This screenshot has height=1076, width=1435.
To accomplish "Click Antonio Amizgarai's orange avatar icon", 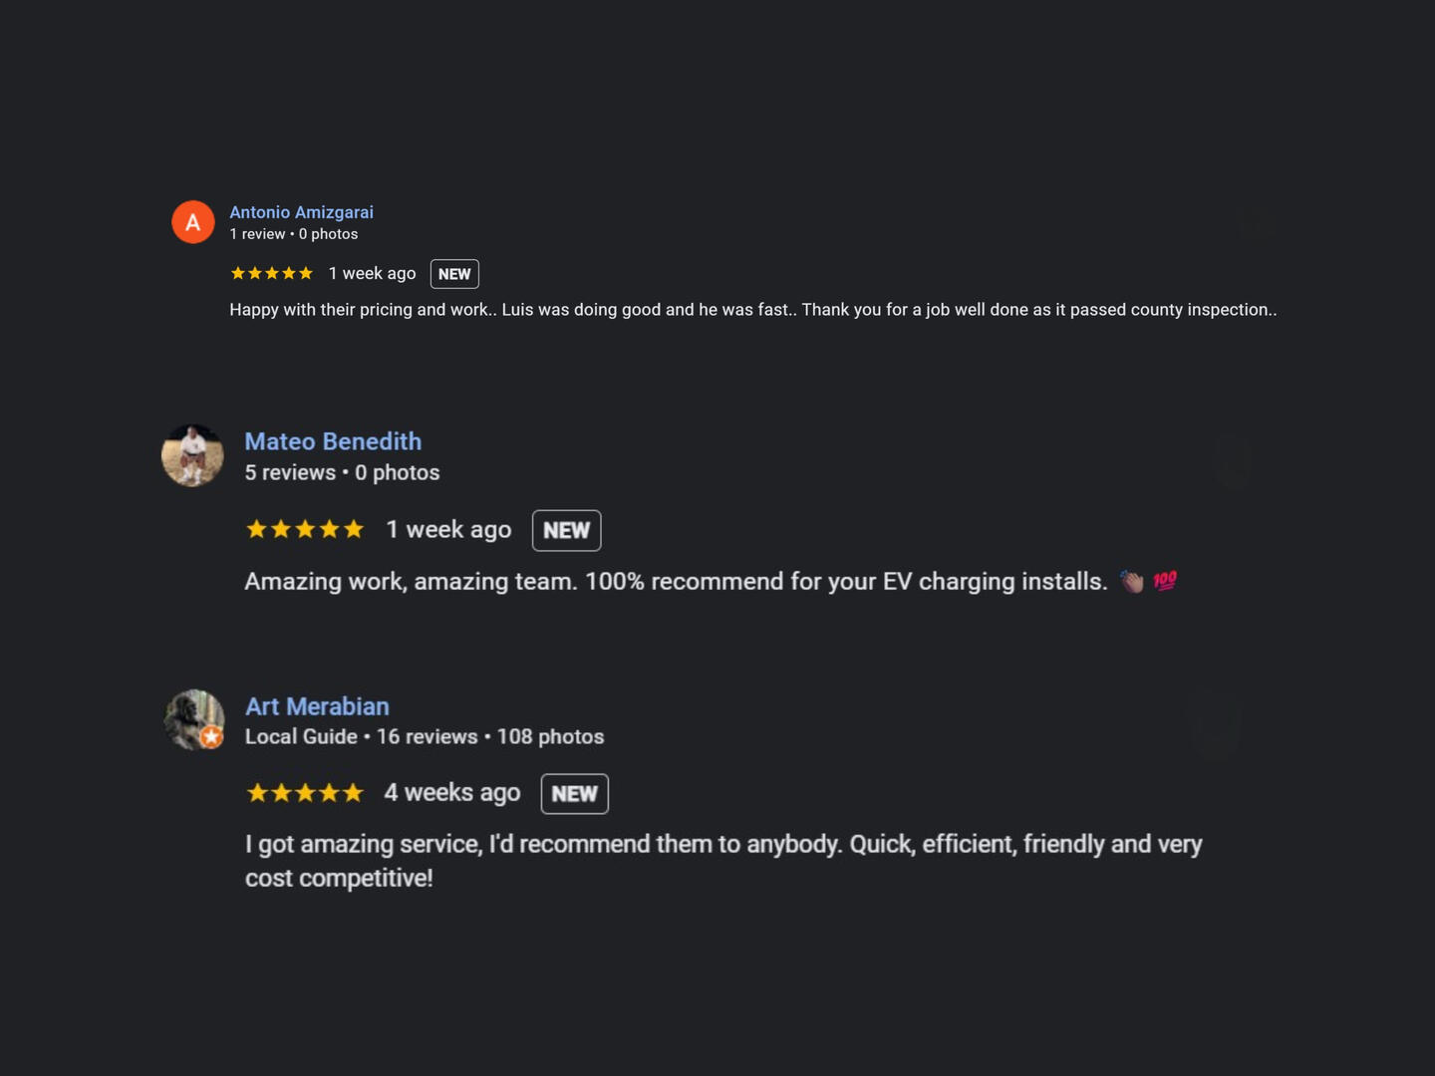I will 193,221.
